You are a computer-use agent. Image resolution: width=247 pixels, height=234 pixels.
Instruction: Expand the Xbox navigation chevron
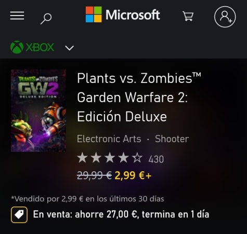pos(70,48)
